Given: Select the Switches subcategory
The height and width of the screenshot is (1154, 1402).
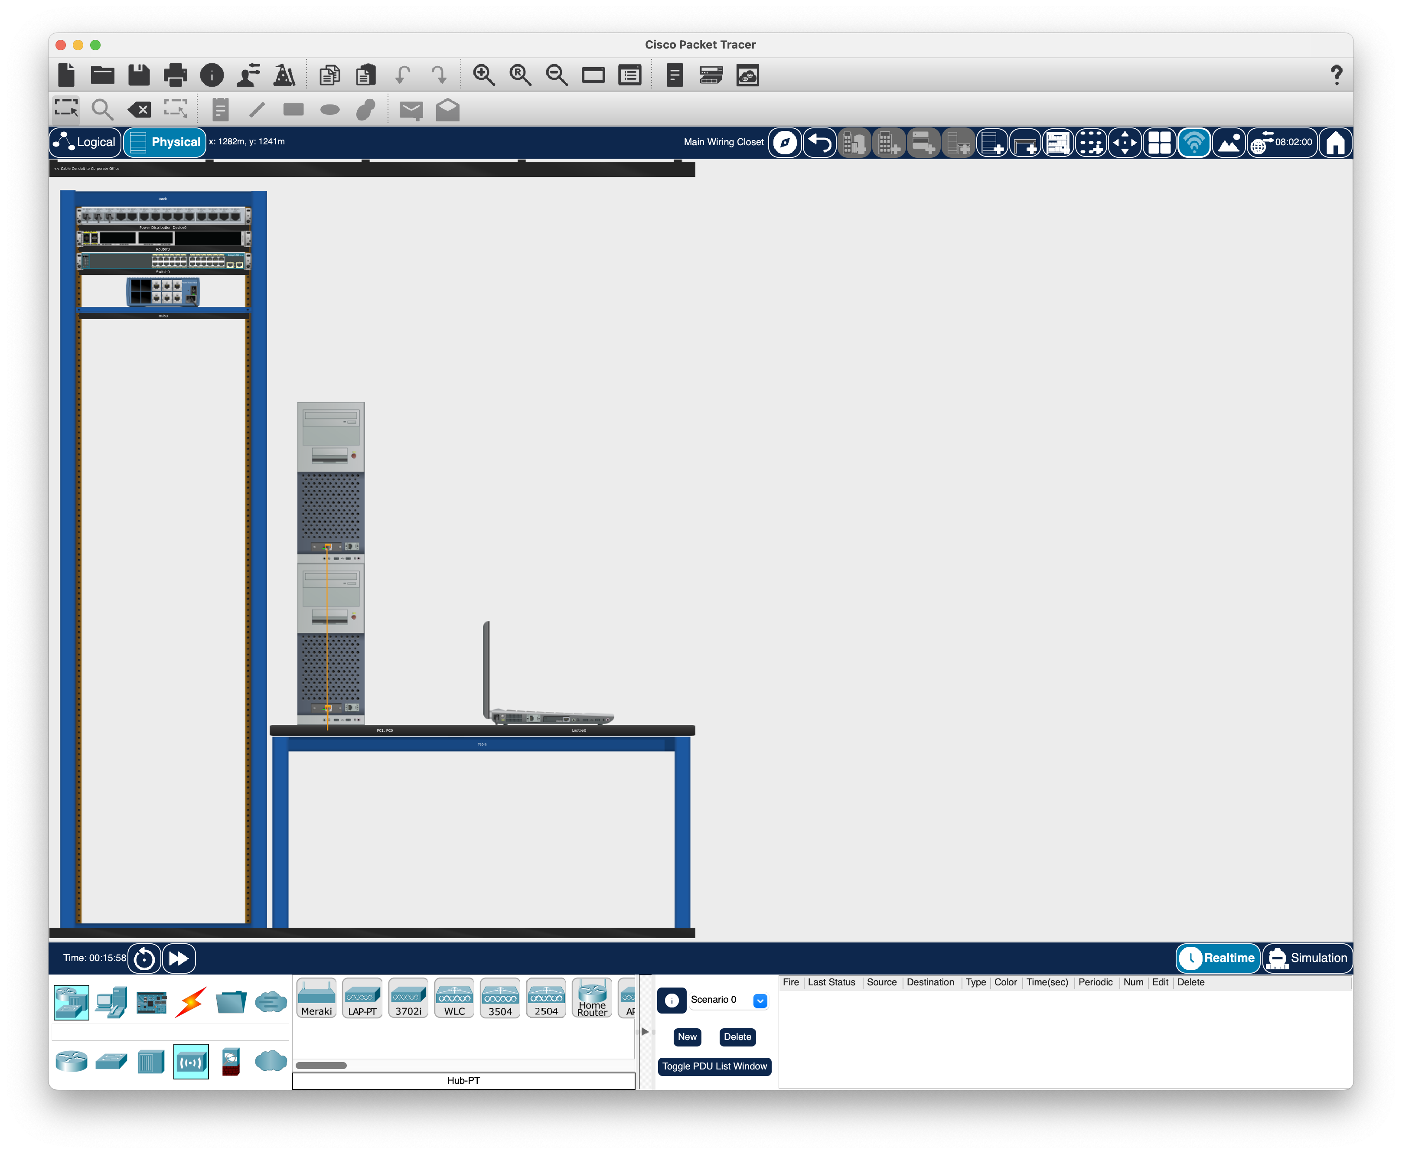Looking at the screenshot, I should [x=111, y=1061].
